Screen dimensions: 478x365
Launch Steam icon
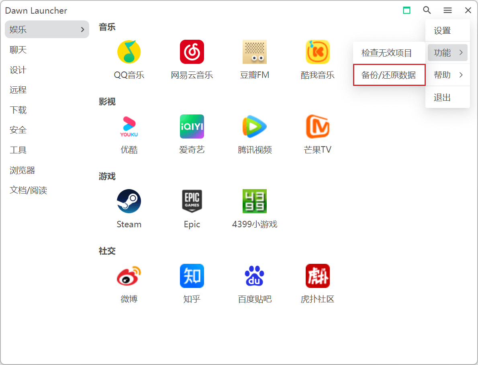129,201
